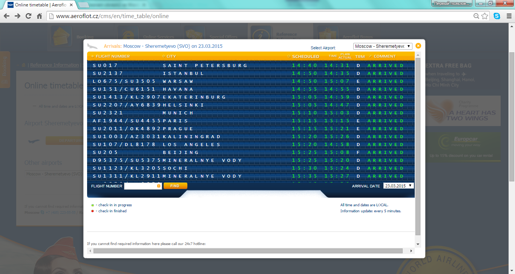Select the SU2207/AY6839 Helsinki row
The width and height of the screenshot is (515, 274).
[251, 105]
